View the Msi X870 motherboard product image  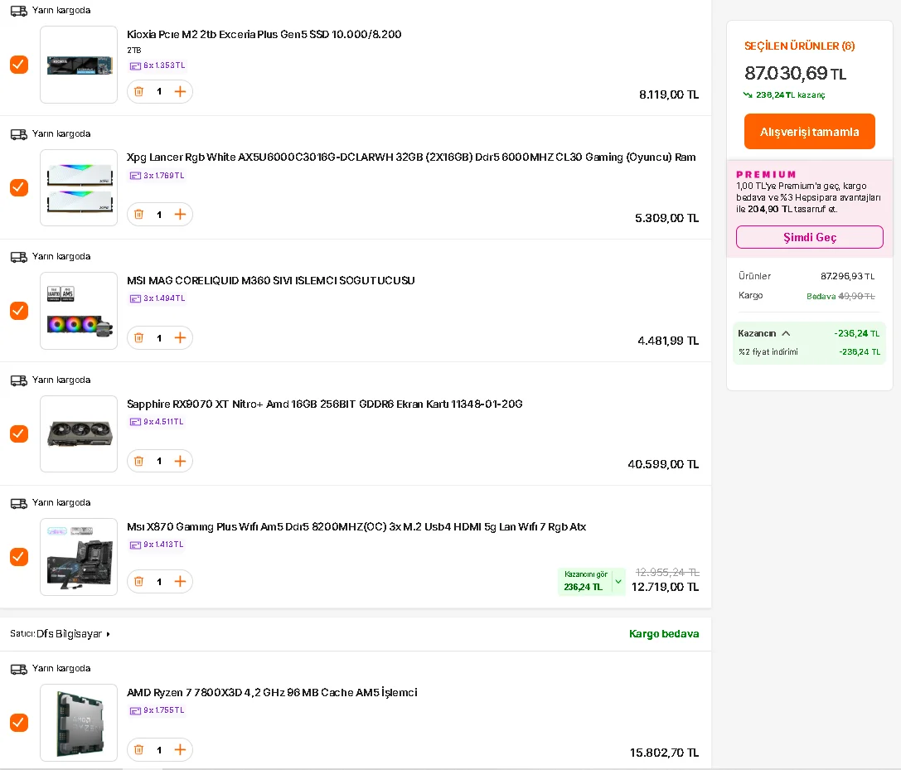(x=79, y=557)
